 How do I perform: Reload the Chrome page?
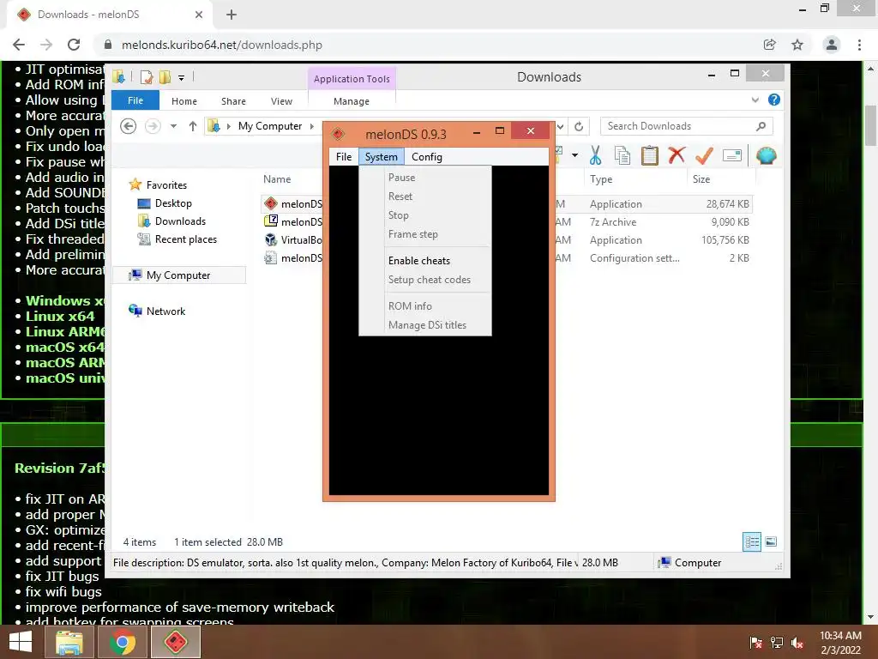(74, 45)
